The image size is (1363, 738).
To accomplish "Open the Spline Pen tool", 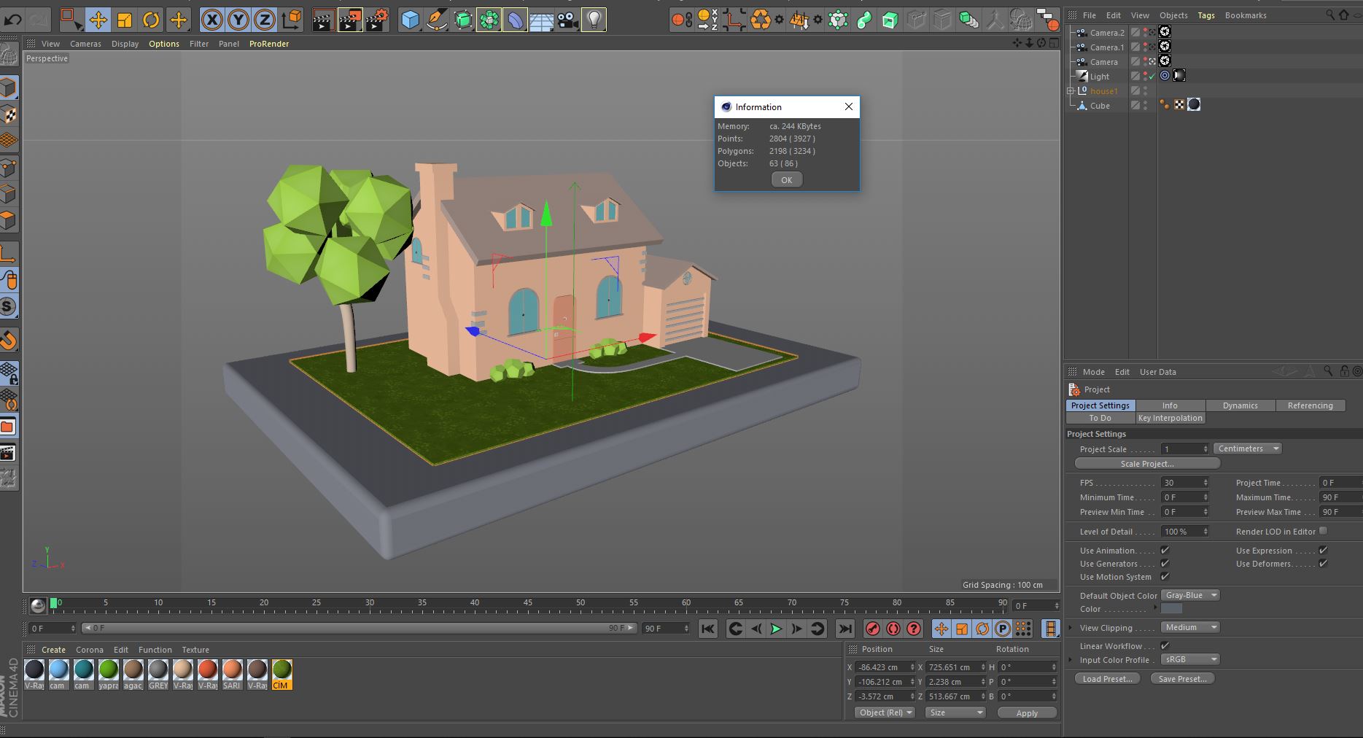I will [x=436, y=20].
